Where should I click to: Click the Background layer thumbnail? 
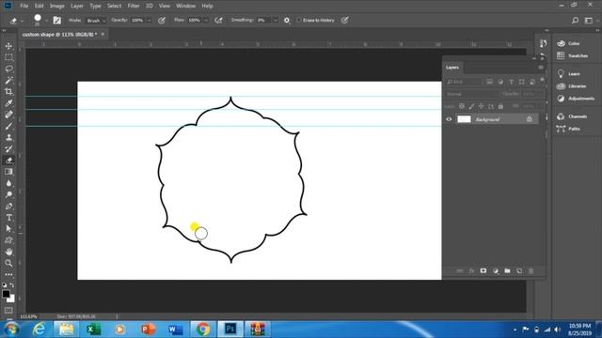[x=464, y=119]
